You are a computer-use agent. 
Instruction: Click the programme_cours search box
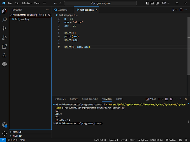coord(100,3)
